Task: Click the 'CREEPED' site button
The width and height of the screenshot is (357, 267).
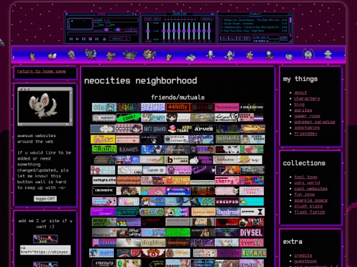Action: pos(227,201)
